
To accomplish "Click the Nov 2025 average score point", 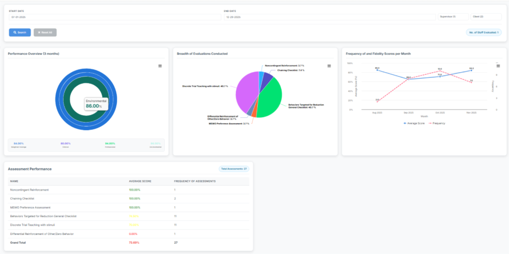I will pos(471,71).
